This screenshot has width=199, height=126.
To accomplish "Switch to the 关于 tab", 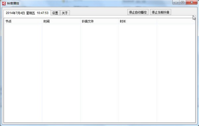I will click(x=65, y=13).
